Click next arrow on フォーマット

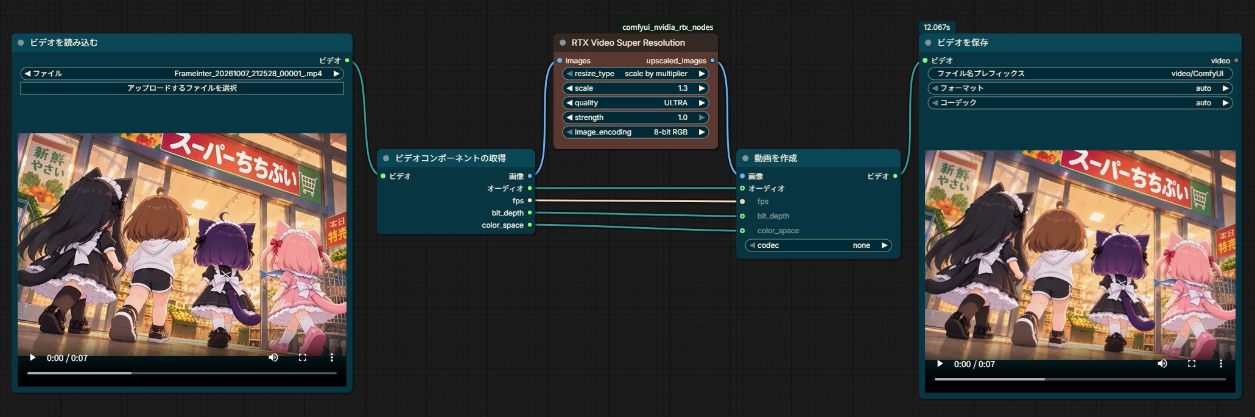coord(1225,88)
